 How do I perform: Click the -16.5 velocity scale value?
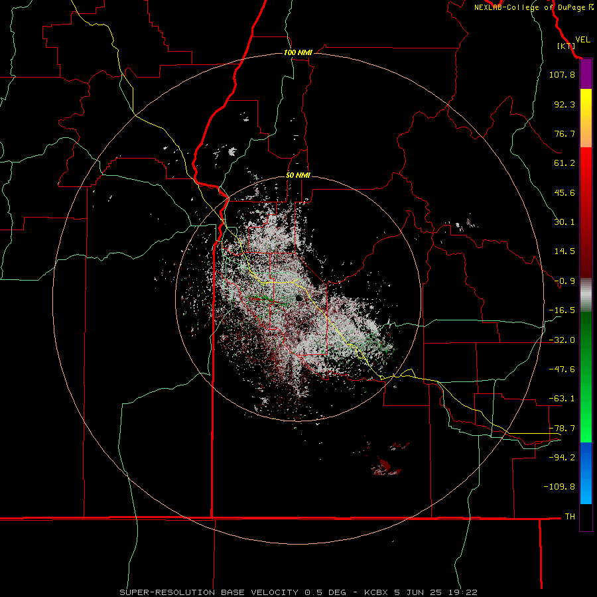click(562, 310)
